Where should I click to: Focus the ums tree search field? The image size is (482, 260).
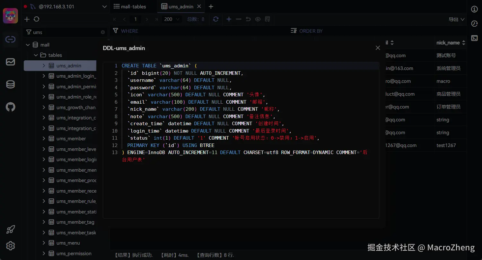coord(66,32)
